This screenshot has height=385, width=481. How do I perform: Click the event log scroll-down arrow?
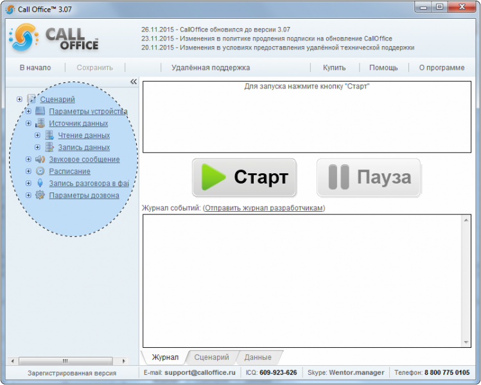(466, 342)
